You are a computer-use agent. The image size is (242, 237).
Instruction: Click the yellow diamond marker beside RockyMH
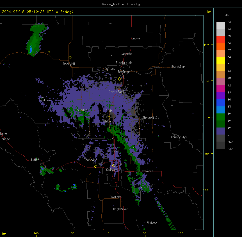(70, 57)
